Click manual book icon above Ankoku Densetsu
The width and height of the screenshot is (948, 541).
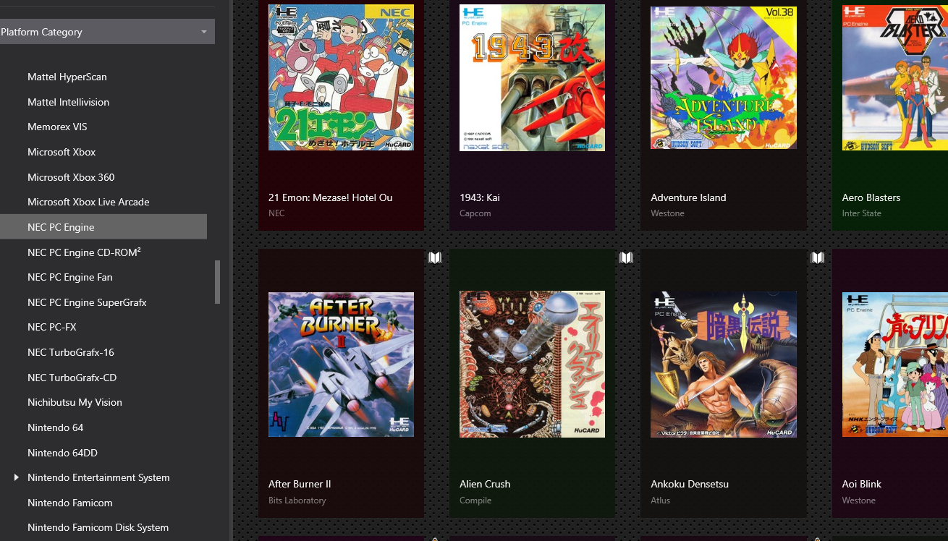coord(817,257)
